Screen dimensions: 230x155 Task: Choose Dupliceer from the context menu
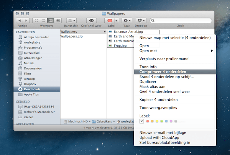click(175, 82)
